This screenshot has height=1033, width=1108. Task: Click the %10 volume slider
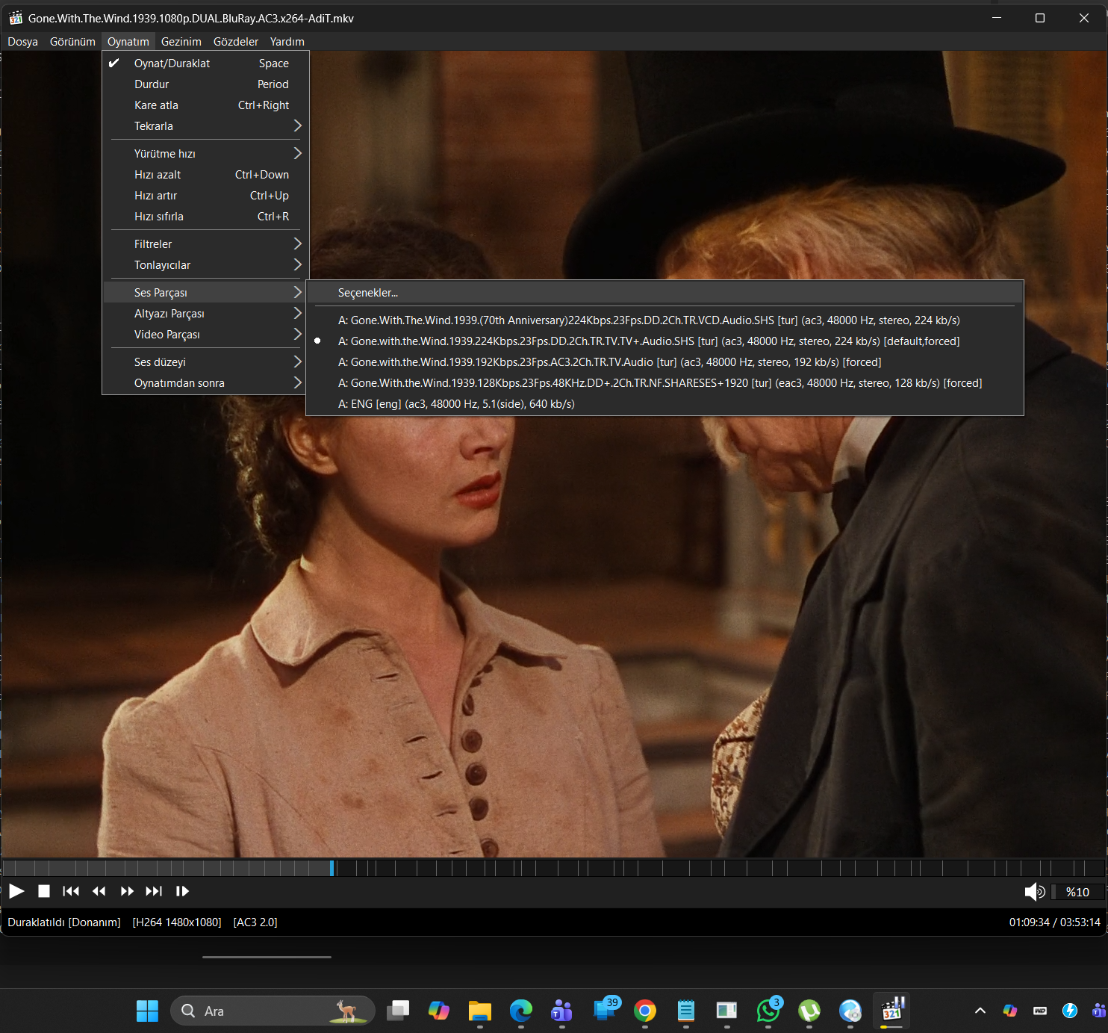pyautogui.click(x=1077, y=892)
